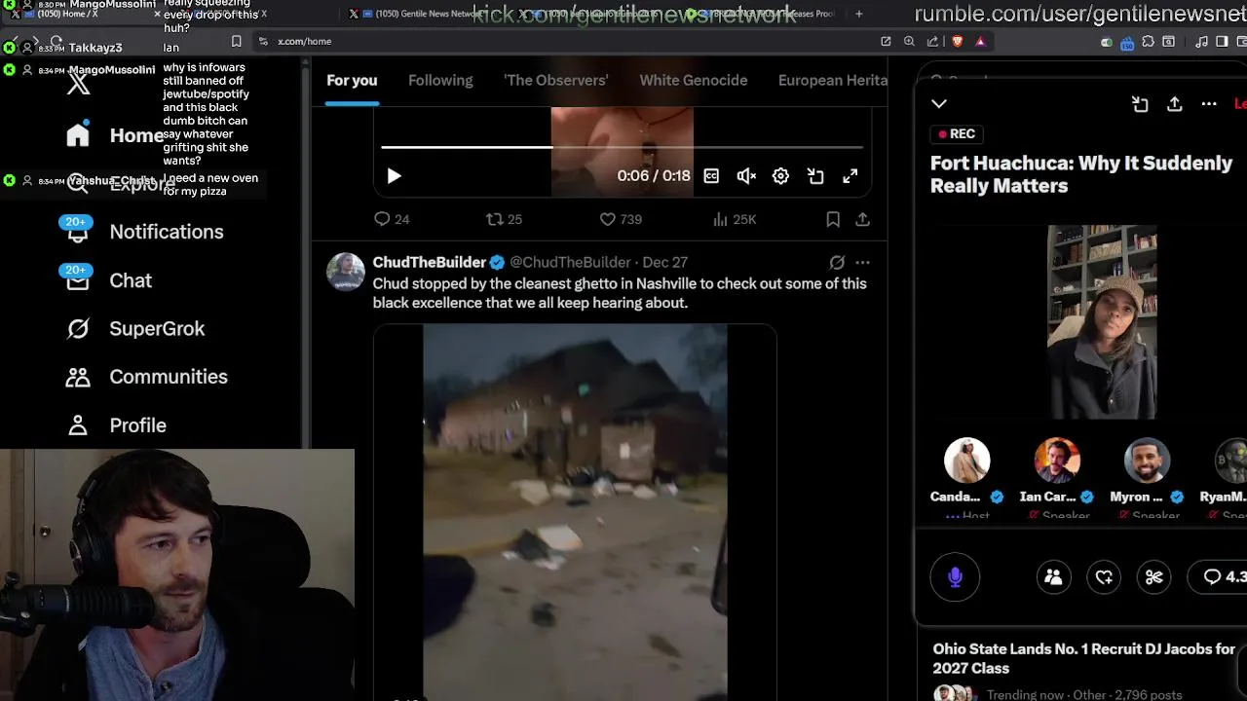
Task: Switch to the For you tab
Action: click(352, 80)
